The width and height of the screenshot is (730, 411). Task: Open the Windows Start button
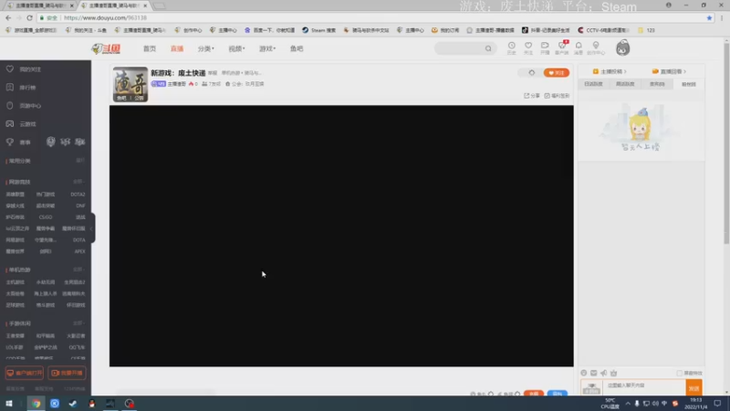[x=9, y=404]
